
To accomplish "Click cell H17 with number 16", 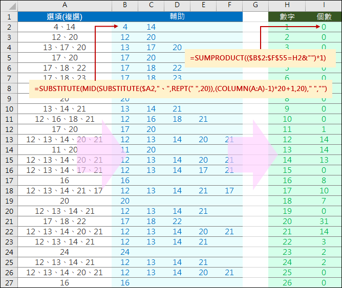I will [x=287, y=181].
